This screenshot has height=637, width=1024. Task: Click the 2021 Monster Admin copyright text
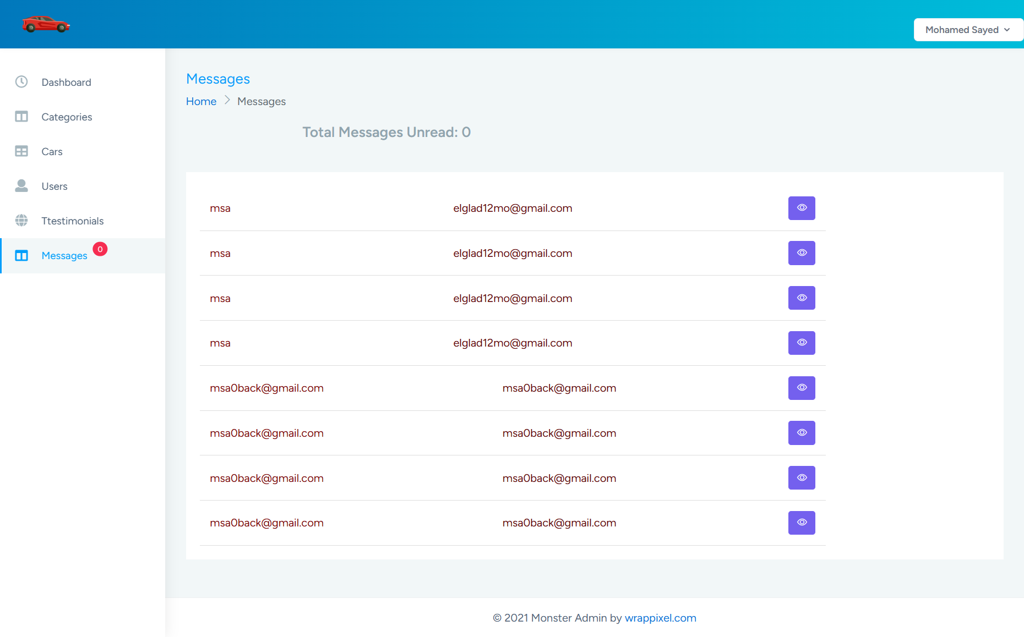point(557,618)
